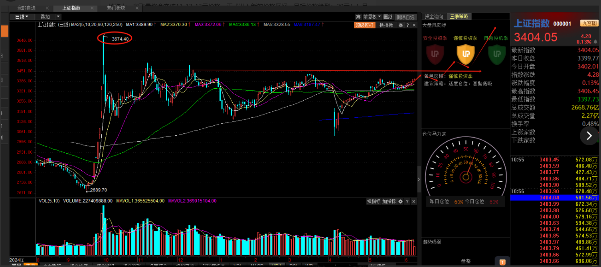Click the 000001 stock code
Image resolution: width=601 pixels, height=267 pixels.
(562, 24)
